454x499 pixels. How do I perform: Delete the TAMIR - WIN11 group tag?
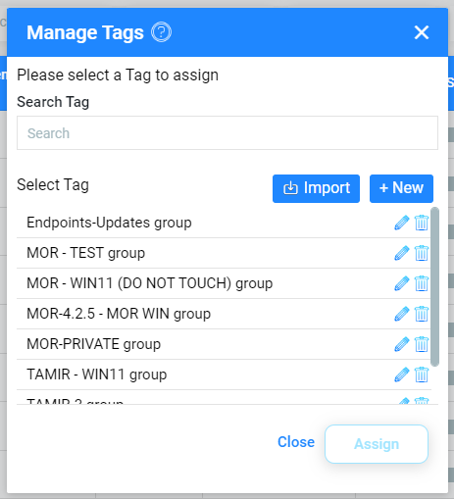coord(422,374)
